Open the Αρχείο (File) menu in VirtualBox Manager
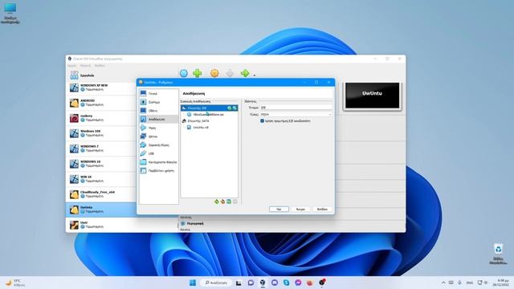This screenshot has height=289, width=514. pyautogui.click(x=71, y=66)
